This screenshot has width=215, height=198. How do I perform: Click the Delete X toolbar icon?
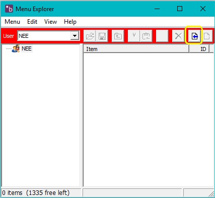(178, 36)
